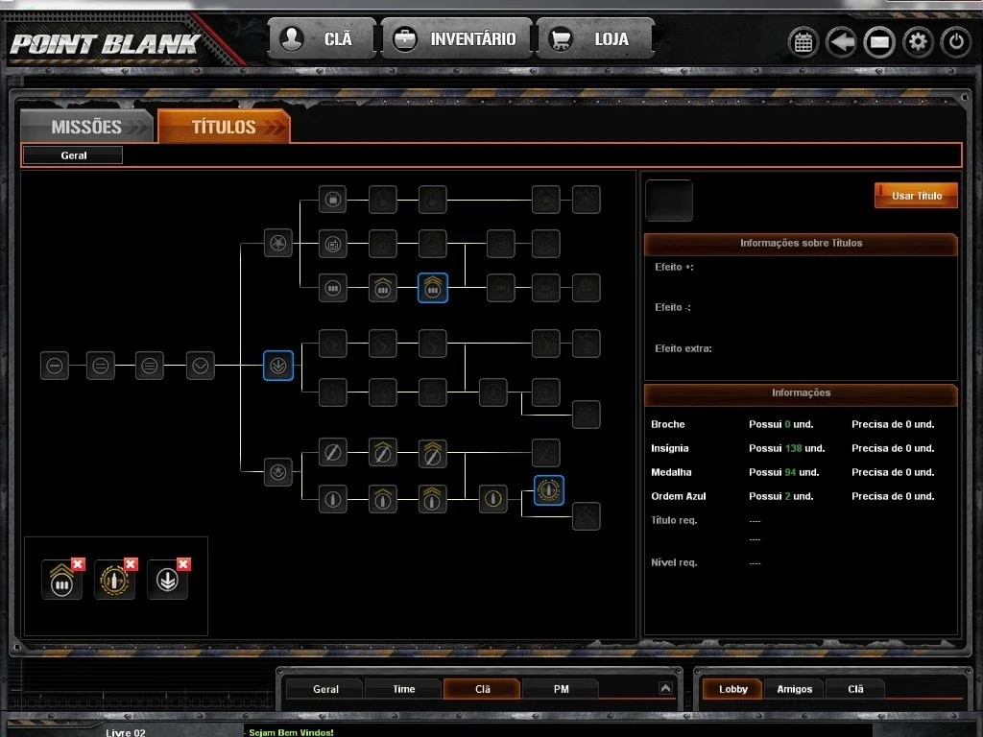Open the calendar icon in top bar
The image size is (983, 737).
point(803,42)
